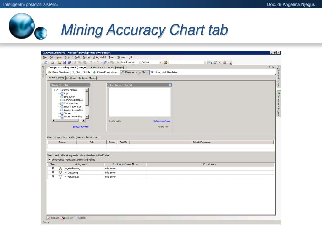Select the Customer Key tree column
The image size is (322, 241).
(71, 103)
